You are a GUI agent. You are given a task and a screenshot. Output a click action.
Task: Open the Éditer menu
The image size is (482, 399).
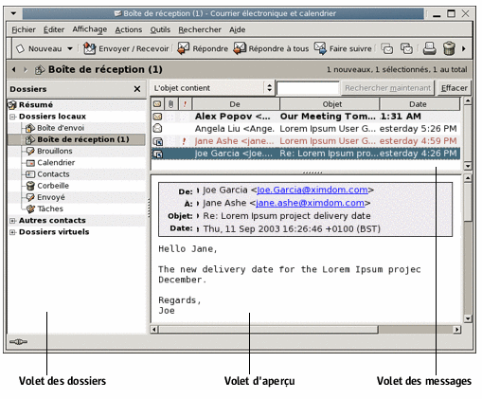tap(54, 29)
